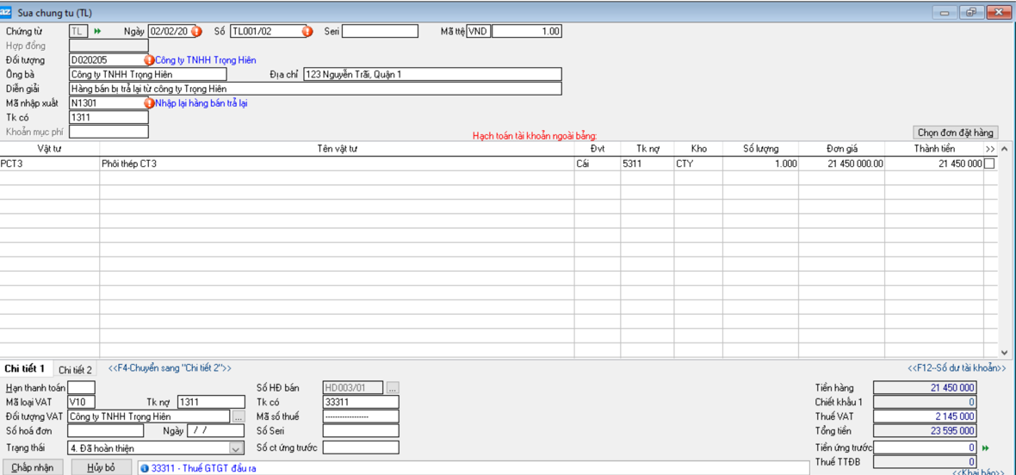Click the orange icon beside Mã nhập xuất N1301
Viewport: 1016px width, 475px height.
(149, 103)
